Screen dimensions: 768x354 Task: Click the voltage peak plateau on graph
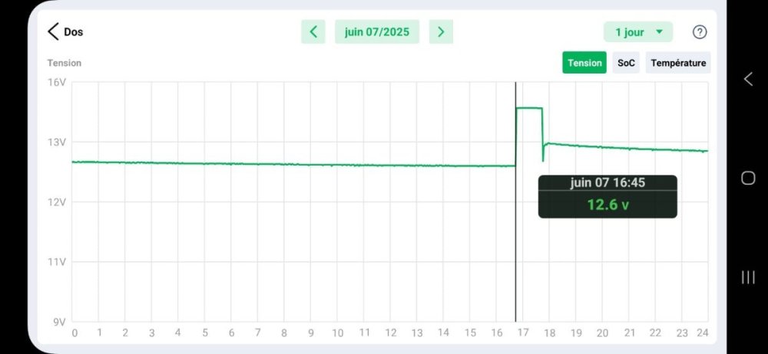(529, 108)
